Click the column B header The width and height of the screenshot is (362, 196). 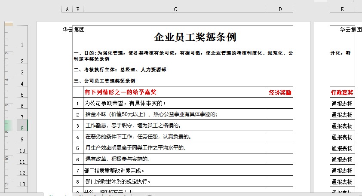pos(78,9)
